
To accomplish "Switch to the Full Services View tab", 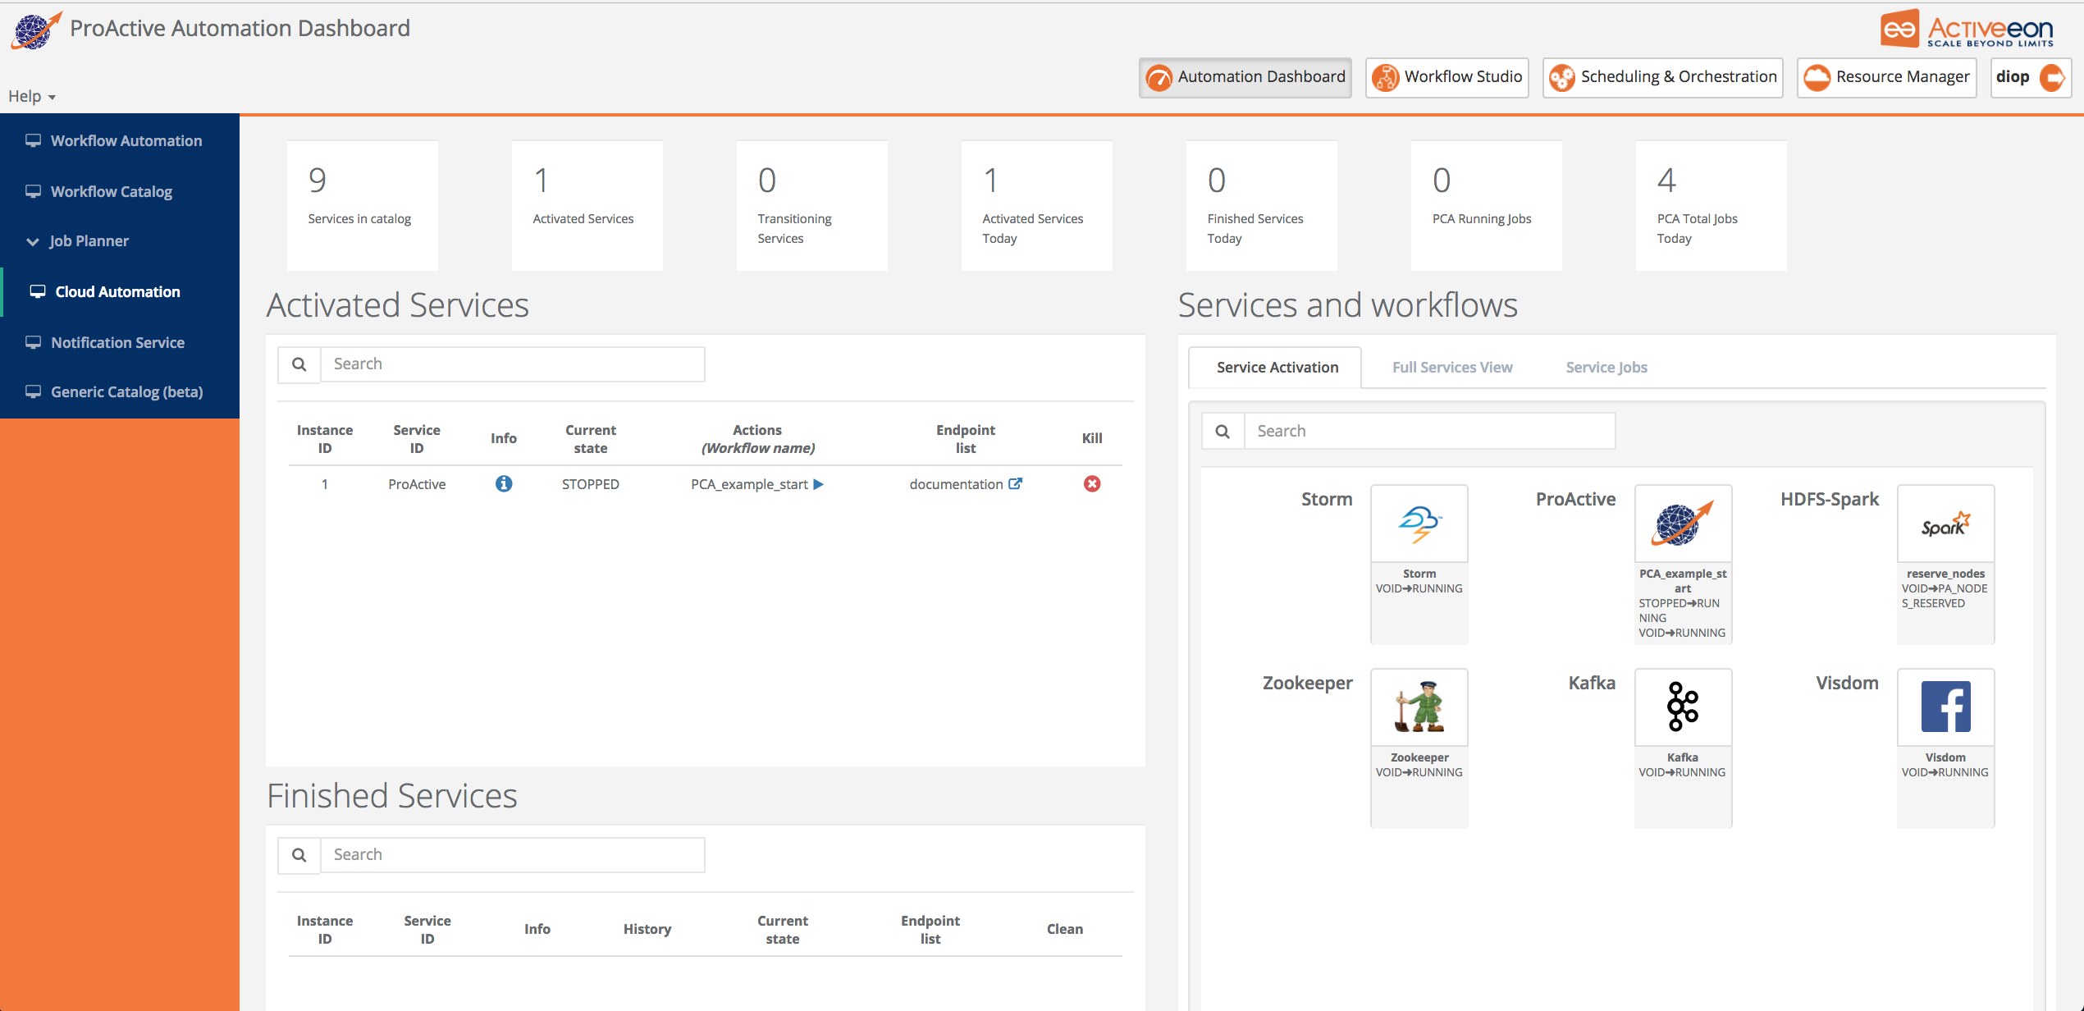I will tap(1452, 368).
